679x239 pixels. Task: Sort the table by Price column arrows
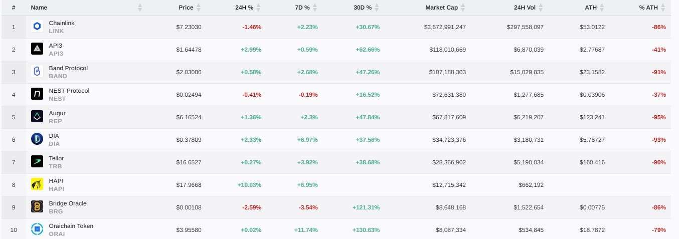tap(199, 8)
